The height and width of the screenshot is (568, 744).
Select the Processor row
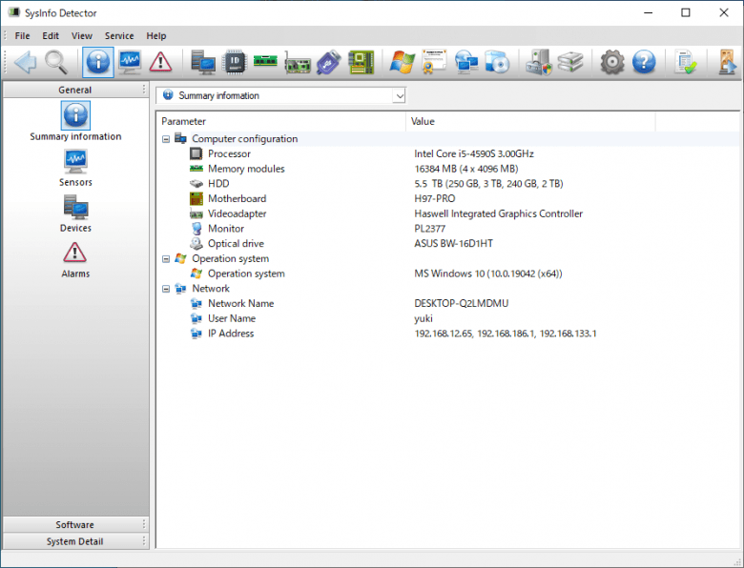pyautogui.click(x=447, y=153)
